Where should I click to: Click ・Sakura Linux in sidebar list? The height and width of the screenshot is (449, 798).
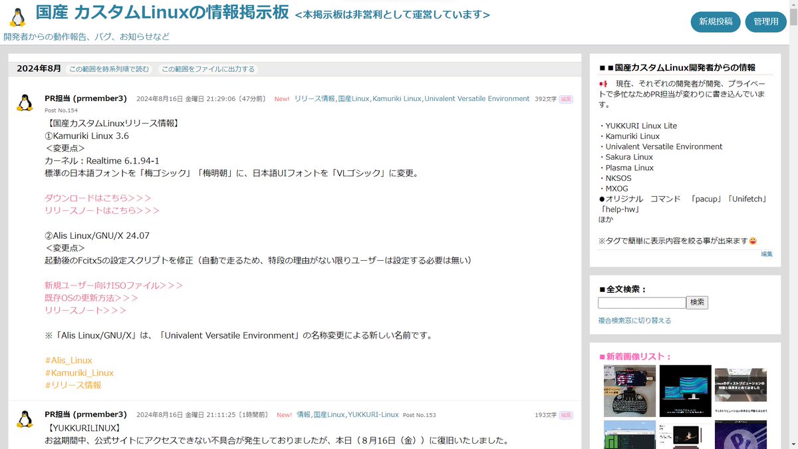tap(626, 157)
